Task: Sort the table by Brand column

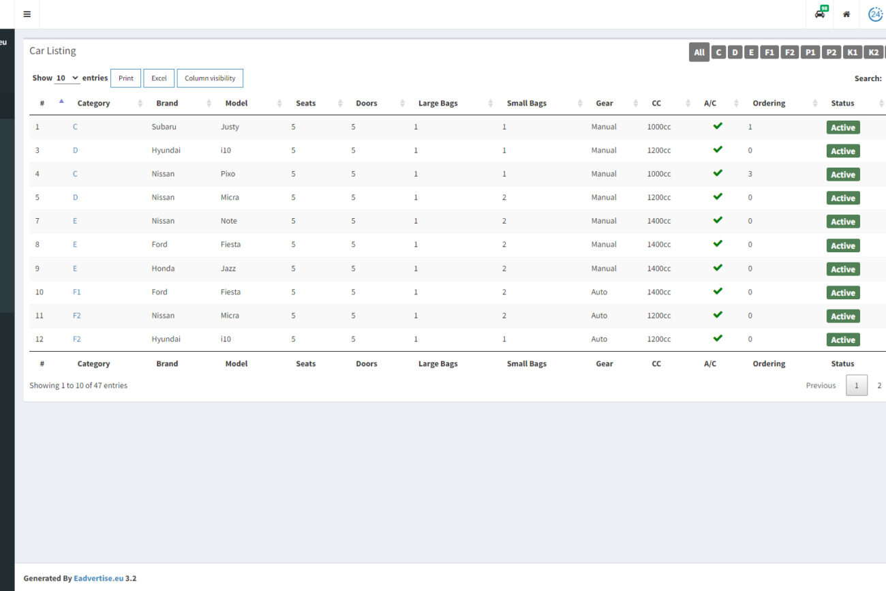Action: tap(167, 104)
